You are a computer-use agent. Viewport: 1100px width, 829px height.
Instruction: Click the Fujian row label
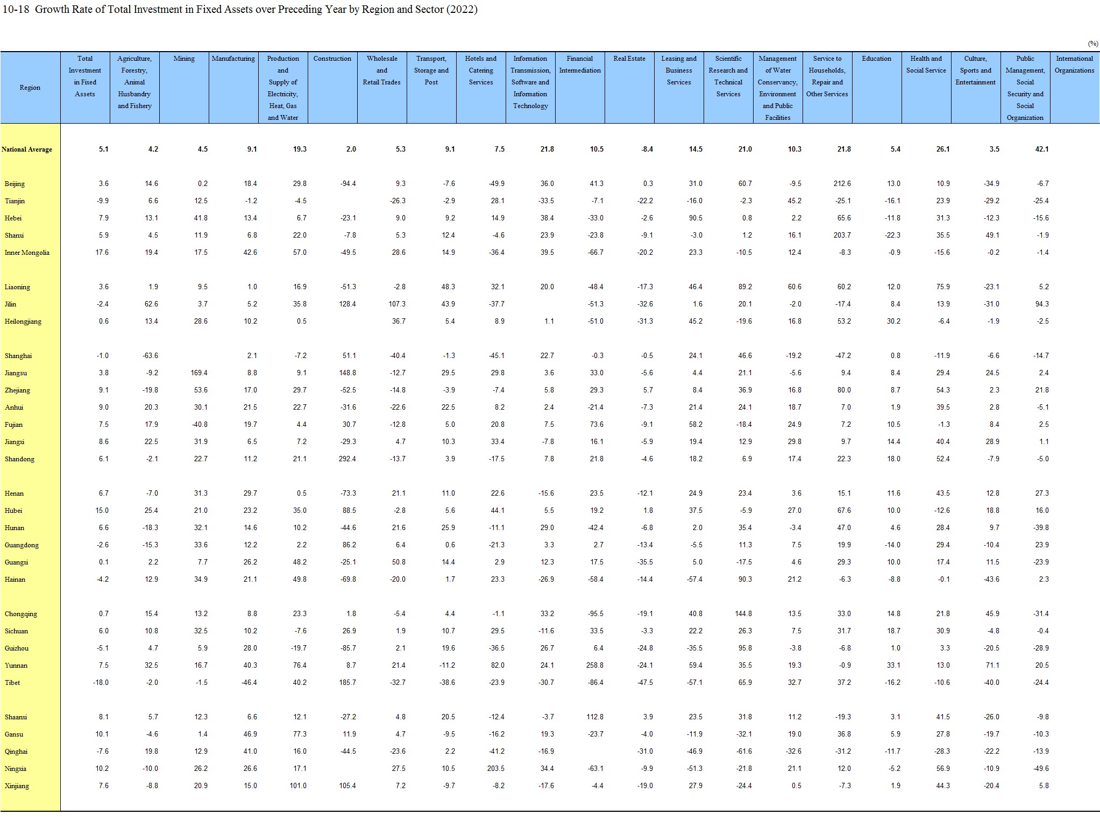point(13,425)
